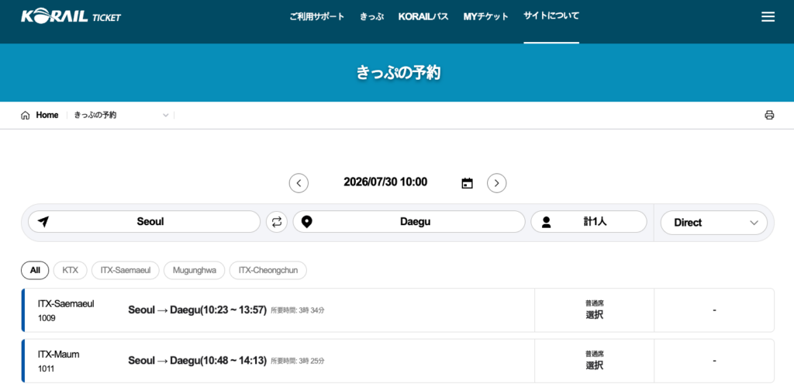Click 所要時間: 3時 25分 text
794x384 pixels.
click(x=298, y=362)
